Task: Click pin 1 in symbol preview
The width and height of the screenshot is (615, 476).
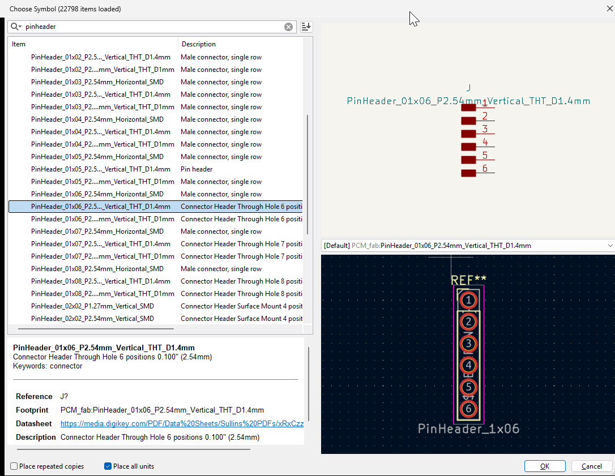Action: tap(478, 106)
